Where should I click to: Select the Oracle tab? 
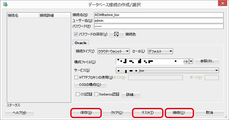80,43
